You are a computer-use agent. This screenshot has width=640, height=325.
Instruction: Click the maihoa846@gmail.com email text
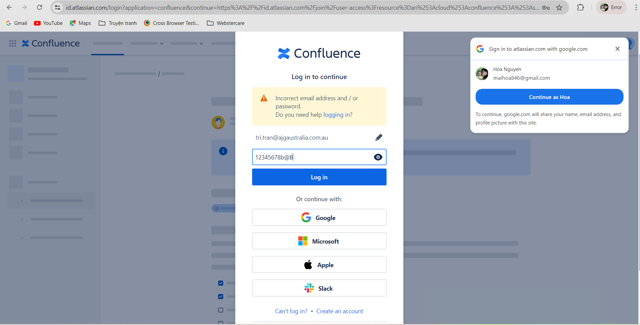(521, 78)
